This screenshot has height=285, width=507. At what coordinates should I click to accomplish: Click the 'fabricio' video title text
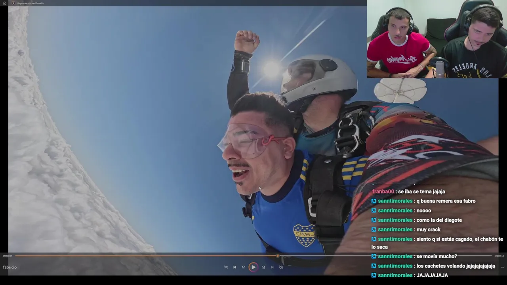[10, 267]
